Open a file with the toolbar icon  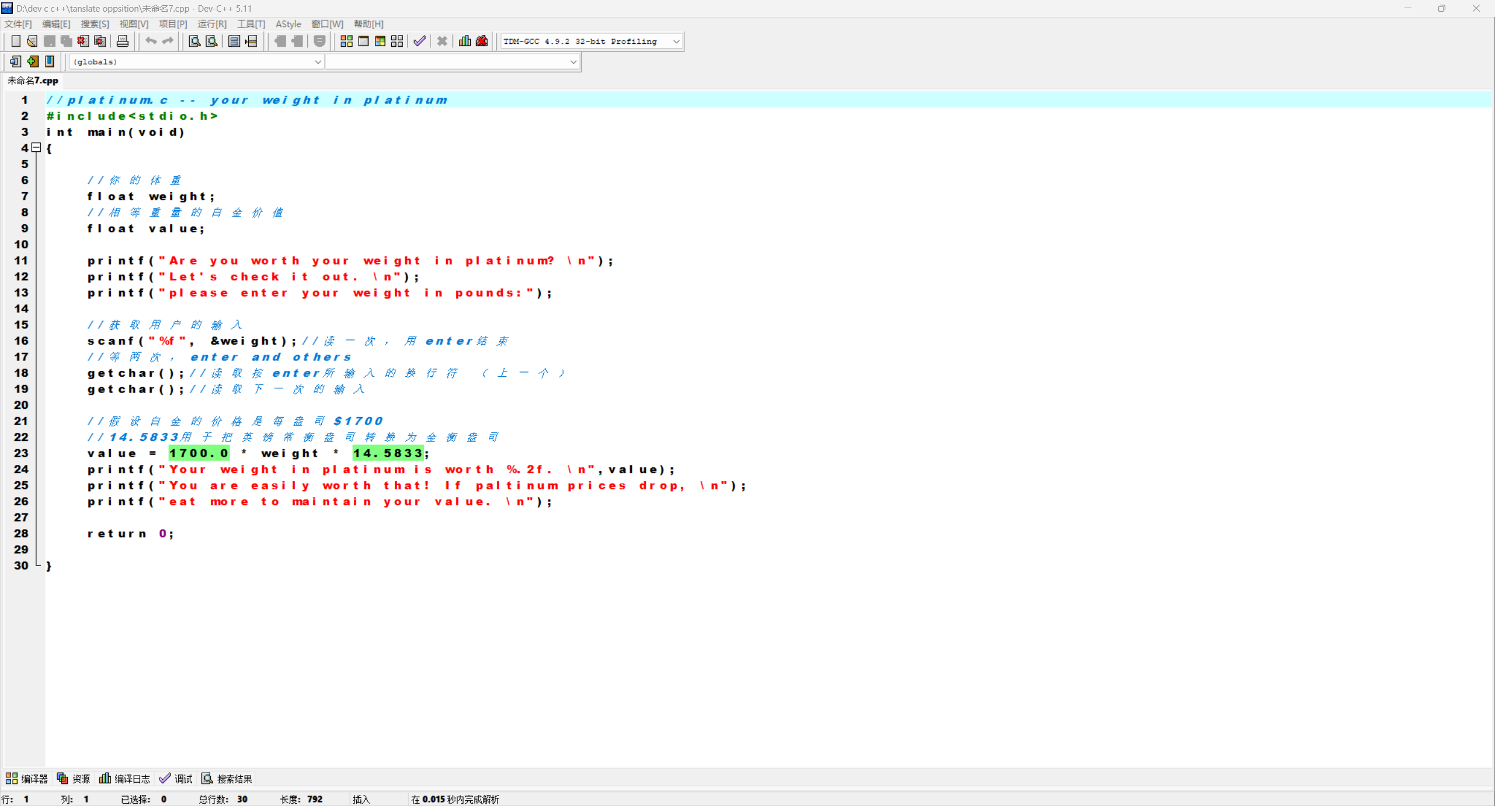(x=32, y=41)
